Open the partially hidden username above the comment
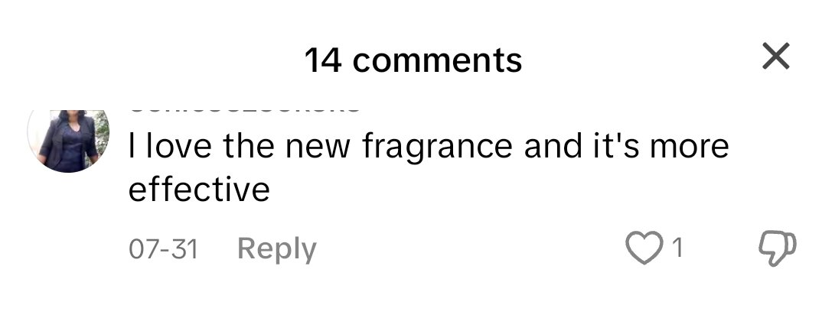Screen dimensions: 822x318 (244, 111)
